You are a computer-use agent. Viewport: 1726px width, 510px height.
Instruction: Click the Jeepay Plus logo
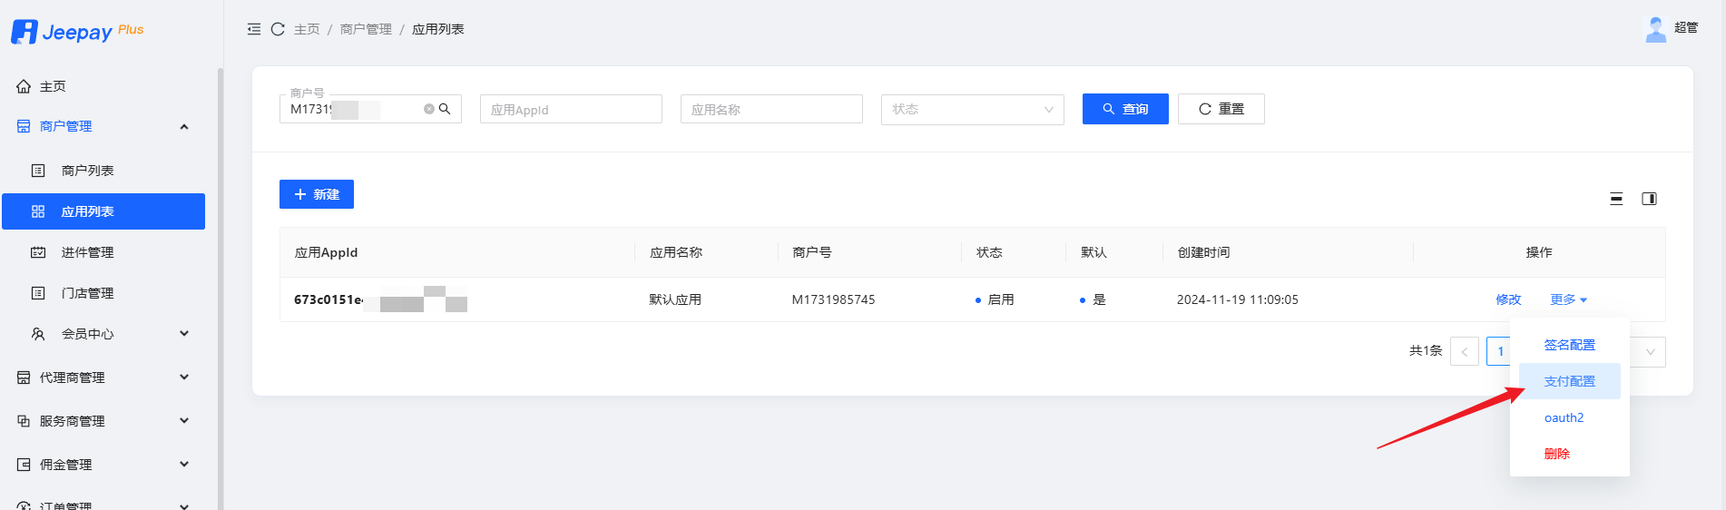click(x=78, y=32)
